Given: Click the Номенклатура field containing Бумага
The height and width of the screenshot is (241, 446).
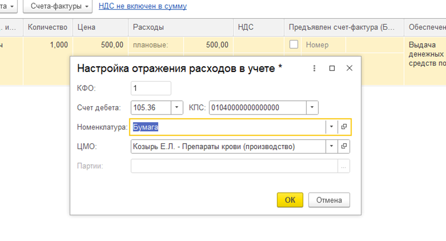Looking at the screenshot, I should [x=228, y=127].
